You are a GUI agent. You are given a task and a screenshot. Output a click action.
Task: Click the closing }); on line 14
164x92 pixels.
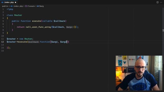(x=8, y=48)
